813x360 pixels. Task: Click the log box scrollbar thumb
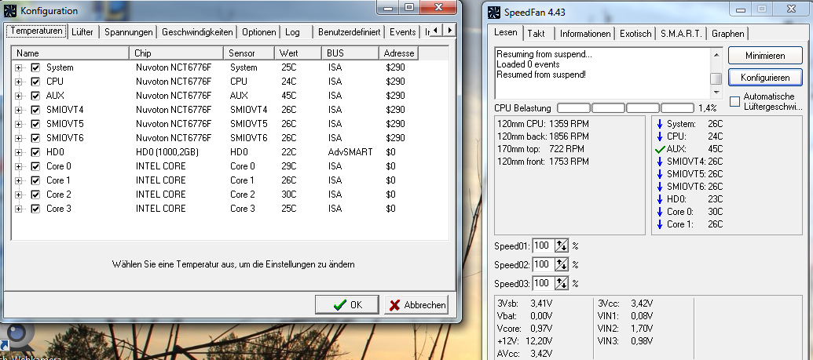pyautogui.click(x=716, y=78)
